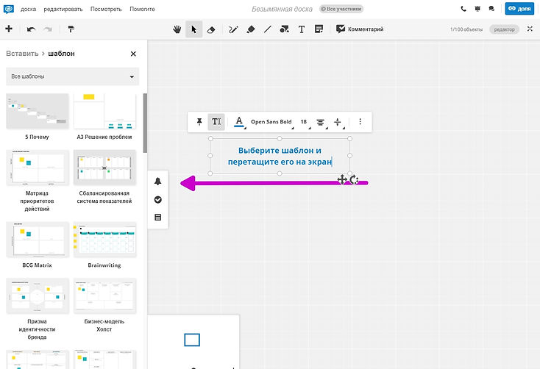The image size is (540, 369).
Task: Click the Conceptboard logo icon
Action: [x=9, y=9]
